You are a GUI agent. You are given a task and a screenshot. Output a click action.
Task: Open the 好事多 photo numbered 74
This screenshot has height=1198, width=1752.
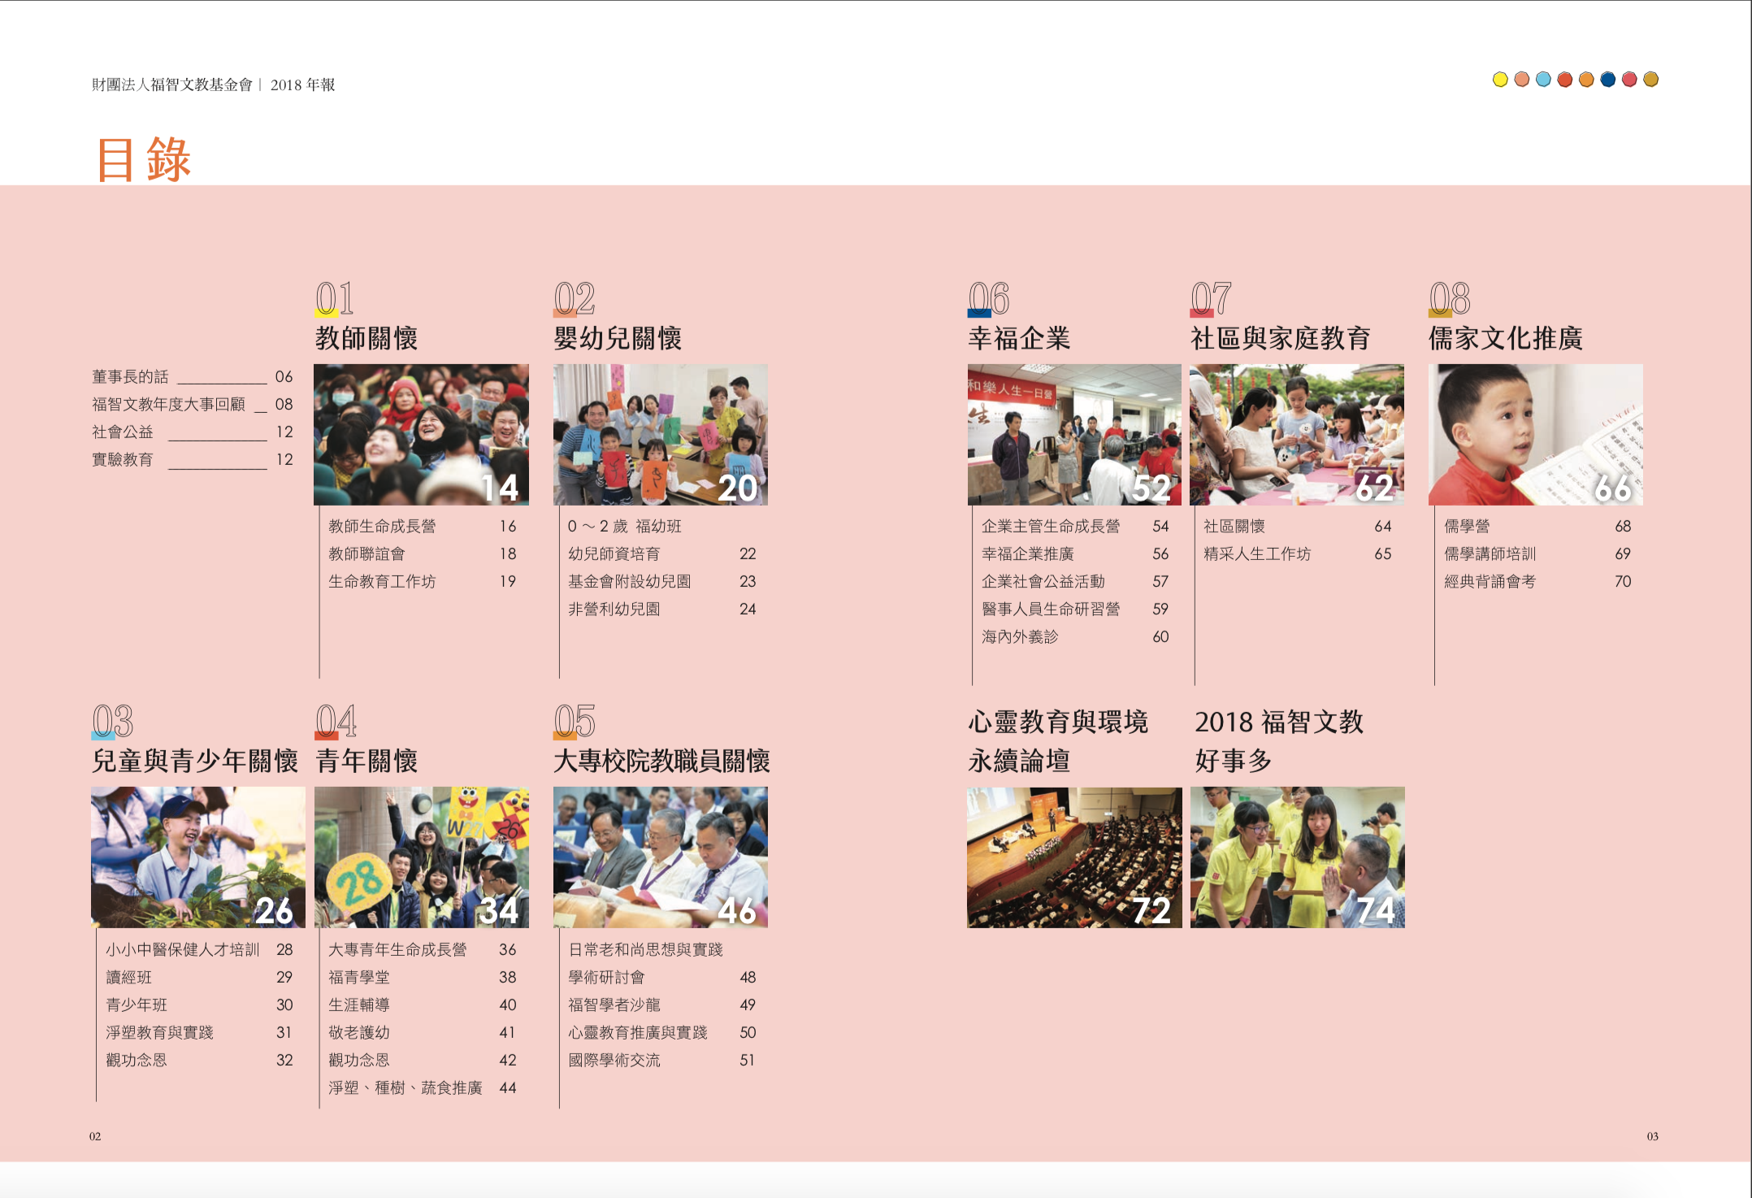coord(1297,857)
